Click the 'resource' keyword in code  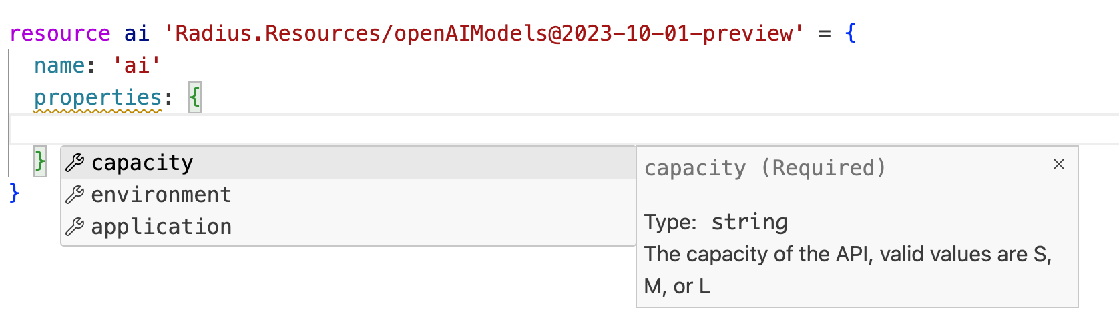[60, 33]
